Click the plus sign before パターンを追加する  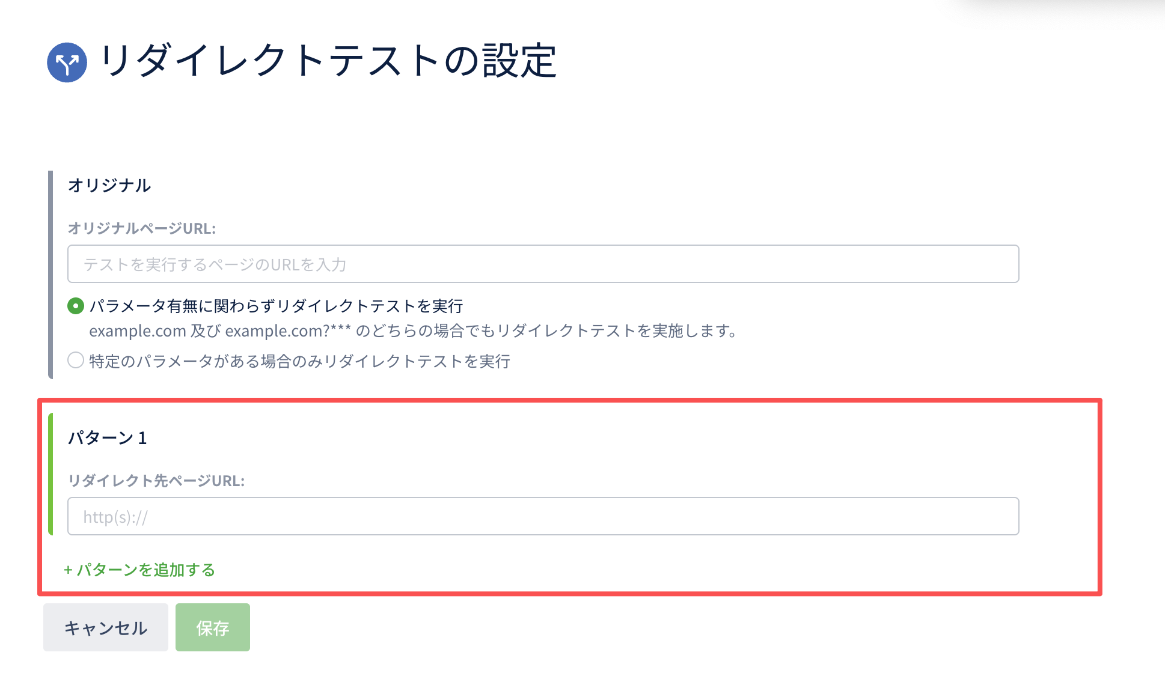(68, 570)
